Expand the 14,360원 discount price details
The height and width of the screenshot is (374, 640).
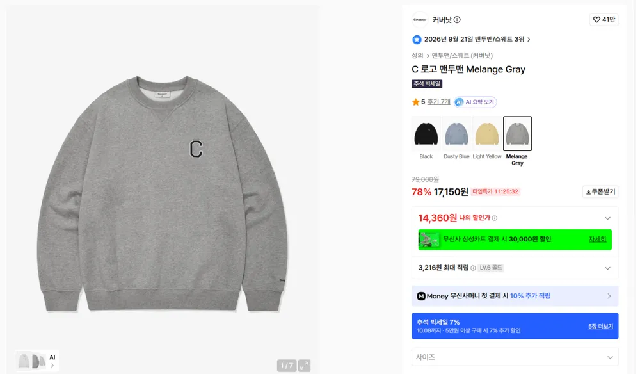(607, 218)
